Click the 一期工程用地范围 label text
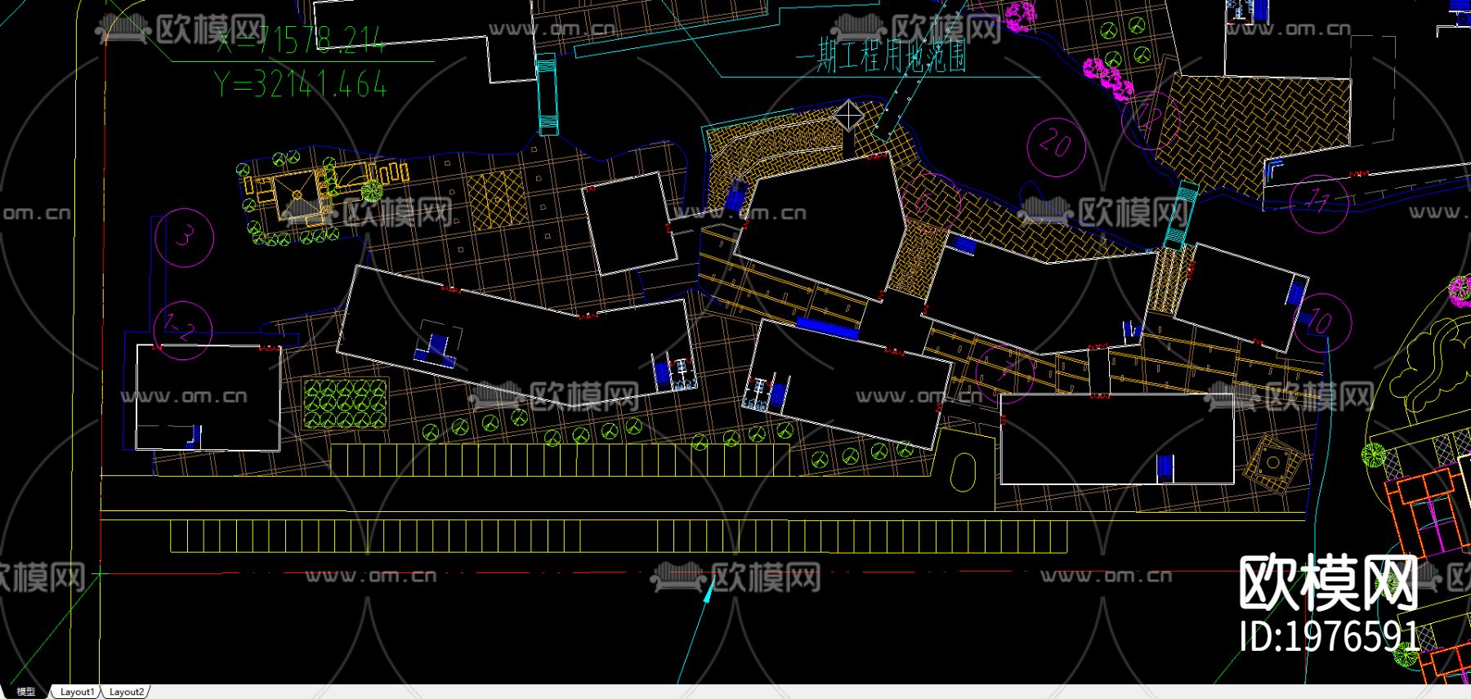 pyautogui.click(x=882, y=57)
